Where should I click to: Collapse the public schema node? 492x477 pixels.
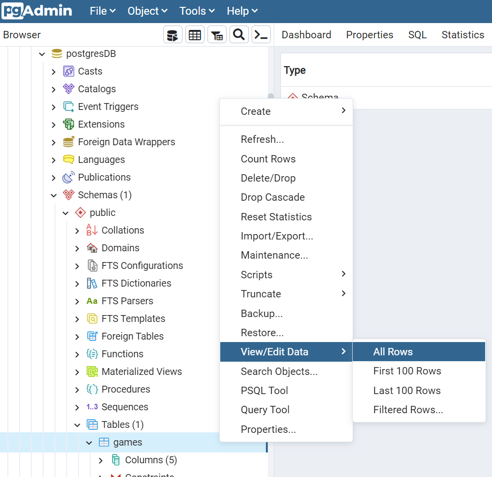65,212
